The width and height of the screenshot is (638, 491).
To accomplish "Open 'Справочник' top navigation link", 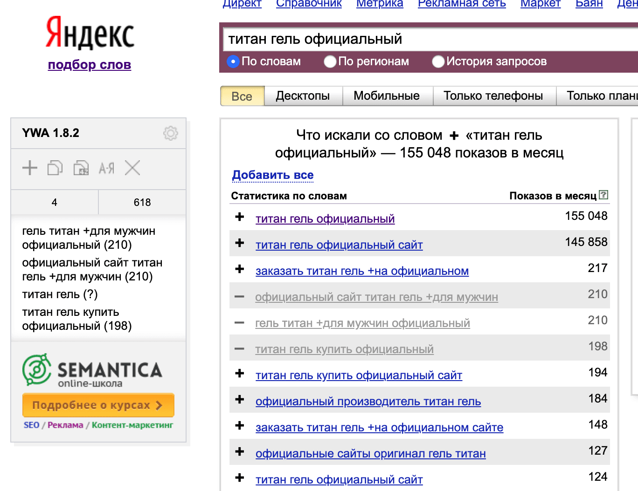I will (x=309, y=4).
